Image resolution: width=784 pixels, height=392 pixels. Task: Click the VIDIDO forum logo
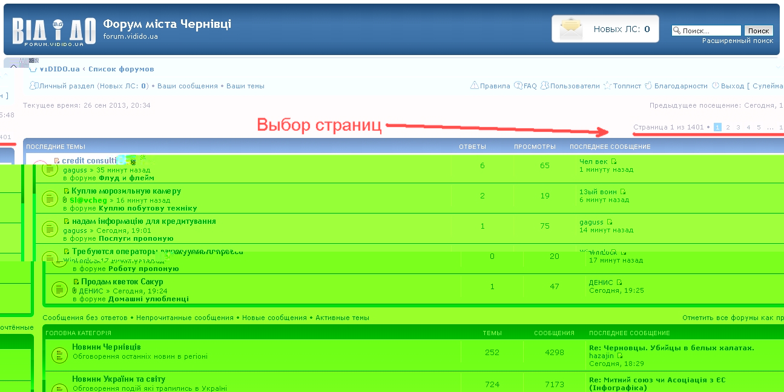coord(54,31)
